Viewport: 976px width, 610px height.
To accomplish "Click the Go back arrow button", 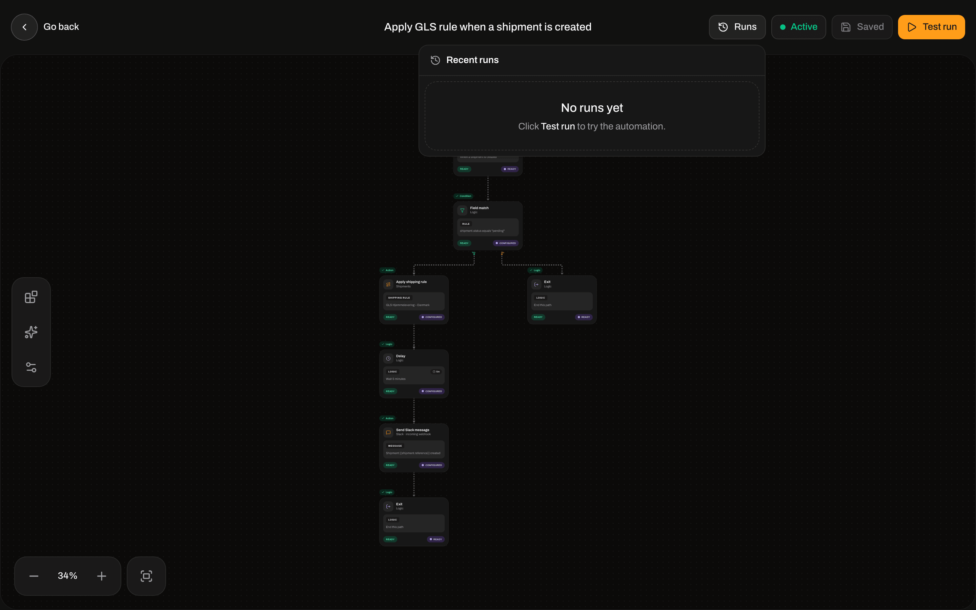I will pos(24,27).
